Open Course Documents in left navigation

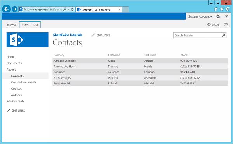[24, 82]
